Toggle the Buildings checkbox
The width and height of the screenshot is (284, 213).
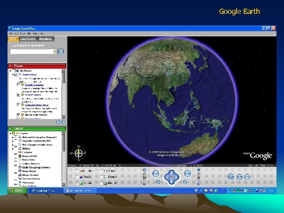tap(101, 183)
